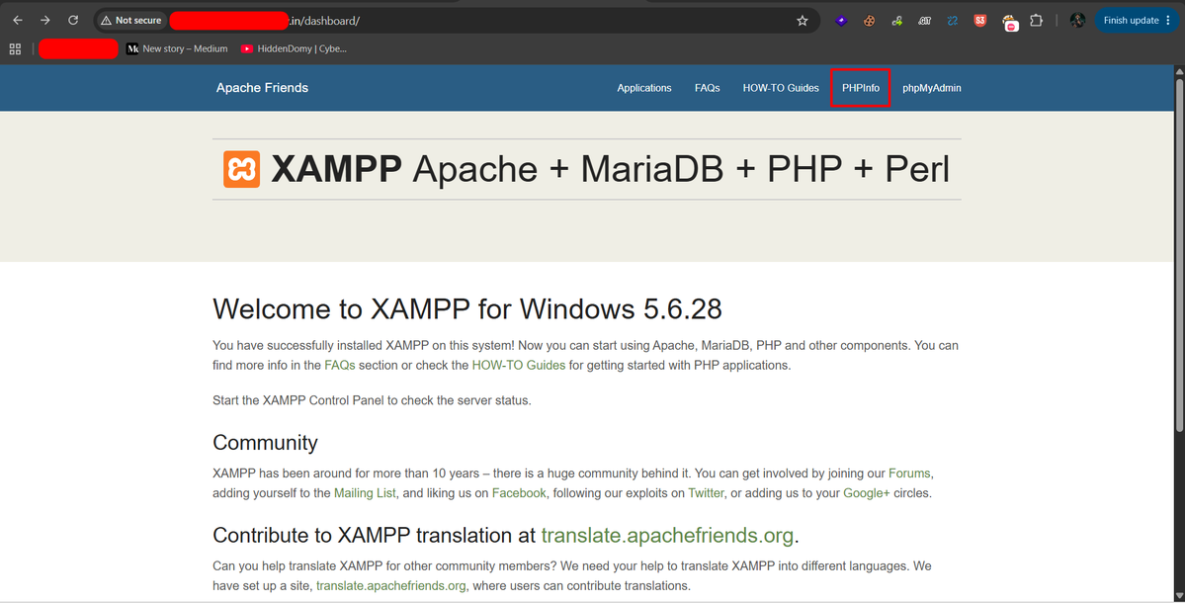Open the HOW-TO Guides nav item
This screenshot has height=603, width=1185.
tap(781, 88)
